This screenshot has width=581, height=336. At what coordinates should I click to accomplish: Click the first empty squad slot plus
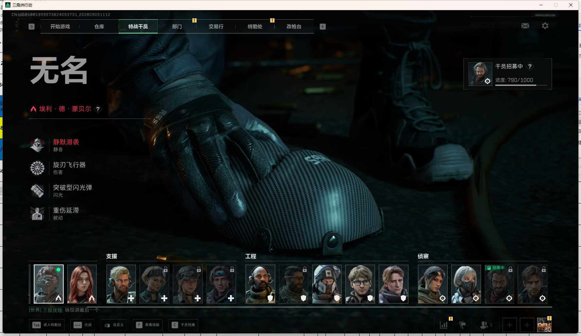point(509,325)
